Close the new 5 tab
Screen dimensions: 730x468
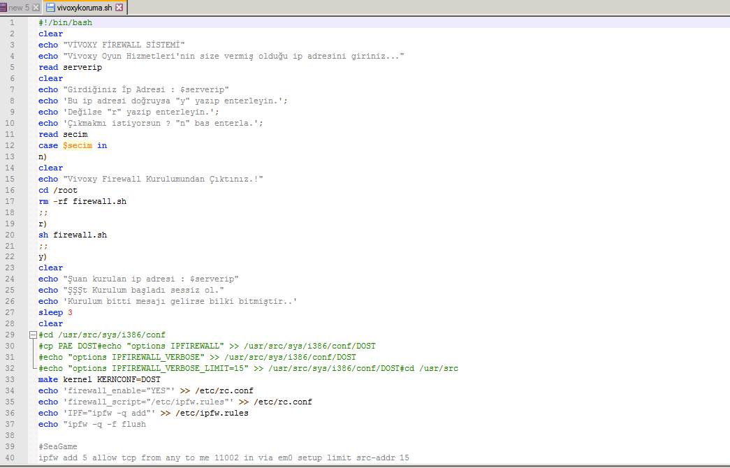[36, 8]
